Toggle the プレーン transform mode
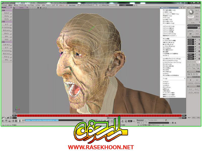Screen dimensions: 202x151 tap(198, 65)
